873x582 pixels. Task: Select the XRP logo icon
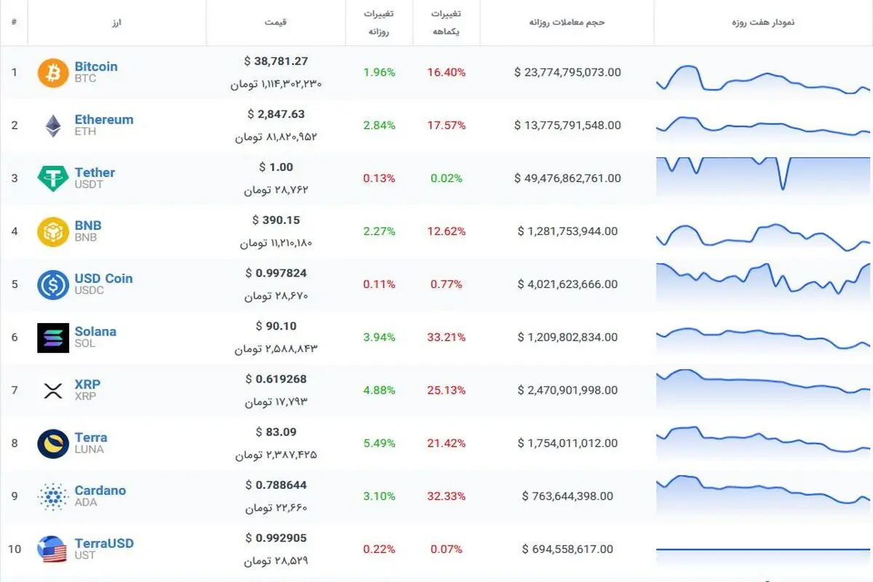pyautogui.click(x=53, y=391)
